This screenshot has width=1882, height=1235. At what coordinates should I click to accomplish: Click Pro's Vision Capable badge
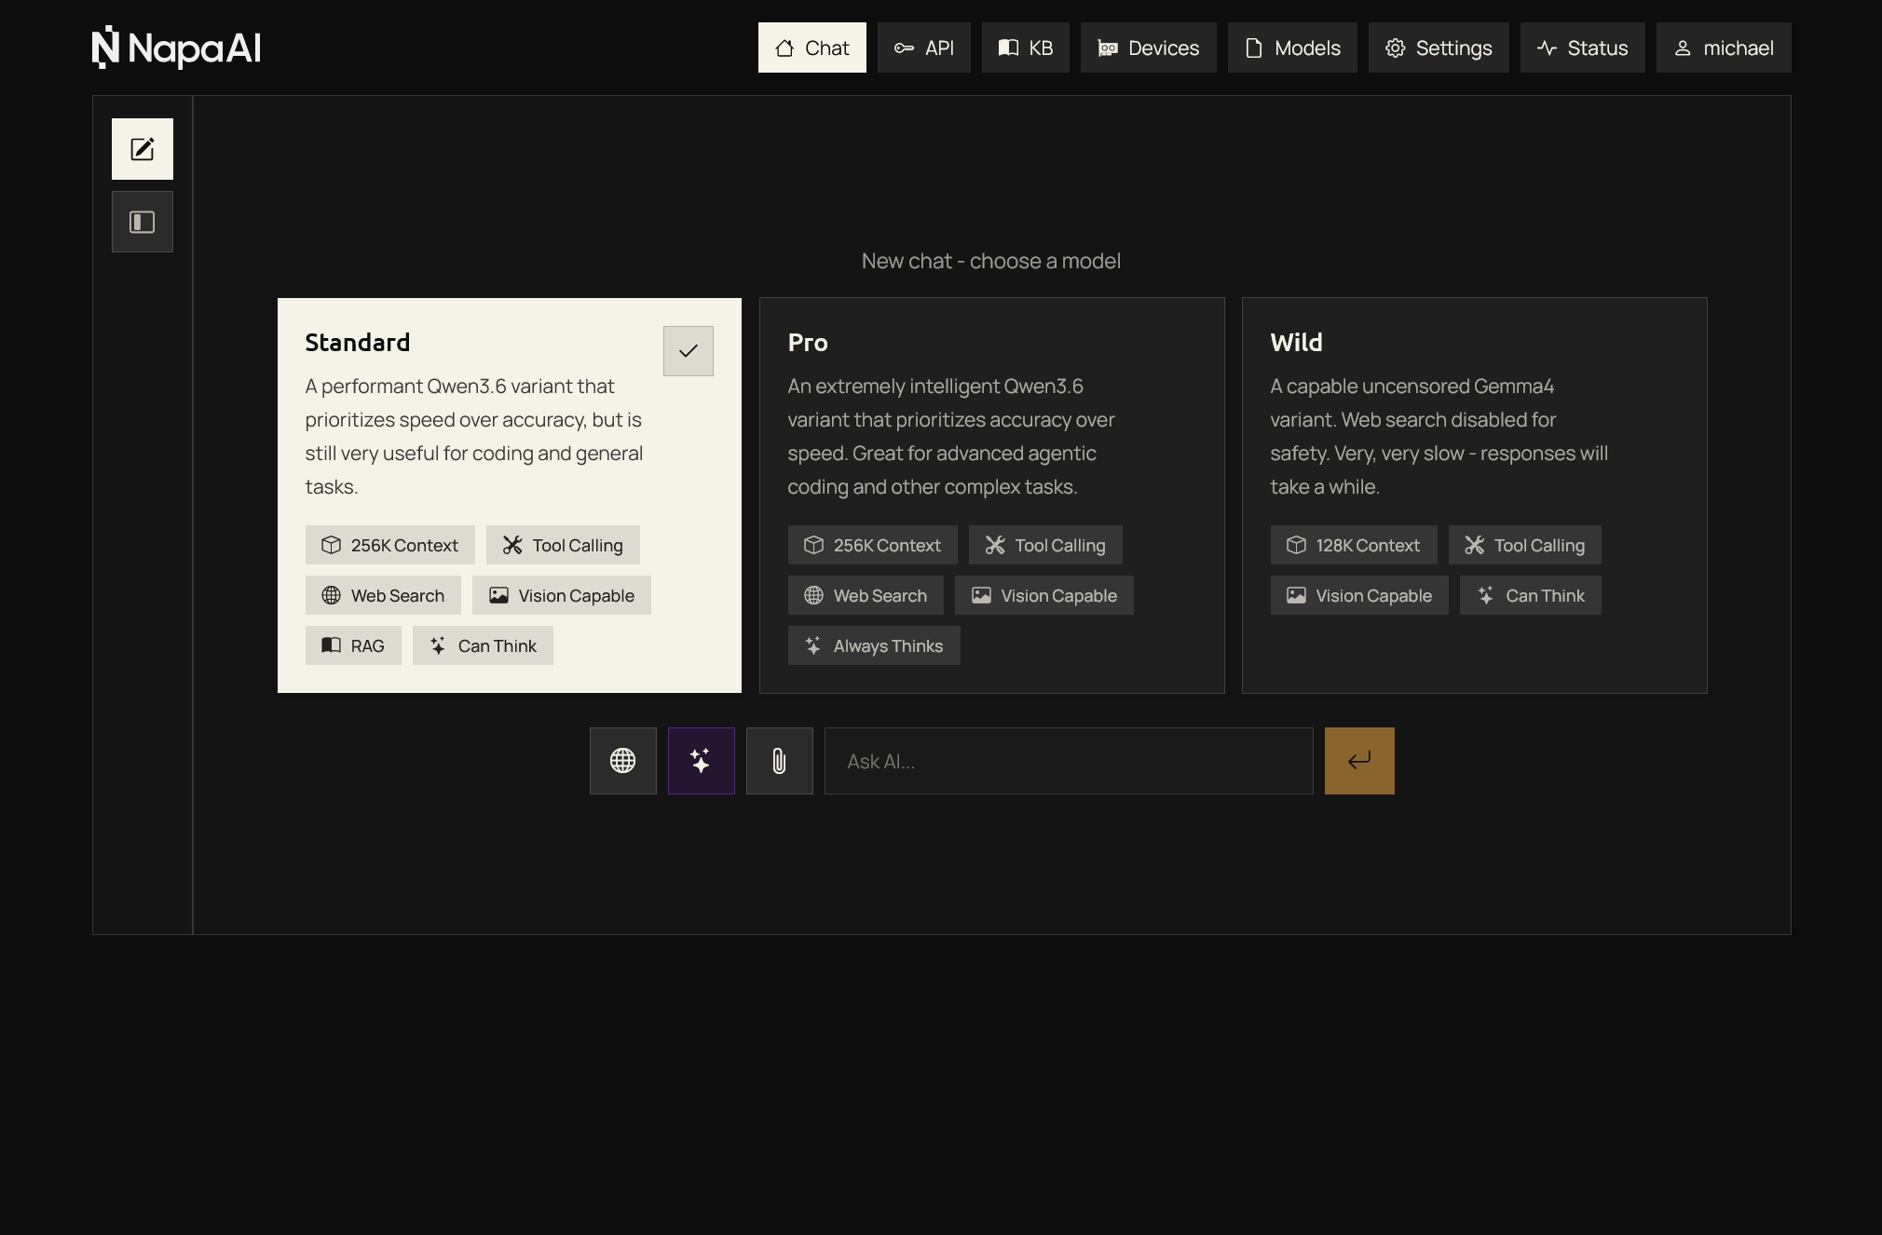(x=1044, y=595)
